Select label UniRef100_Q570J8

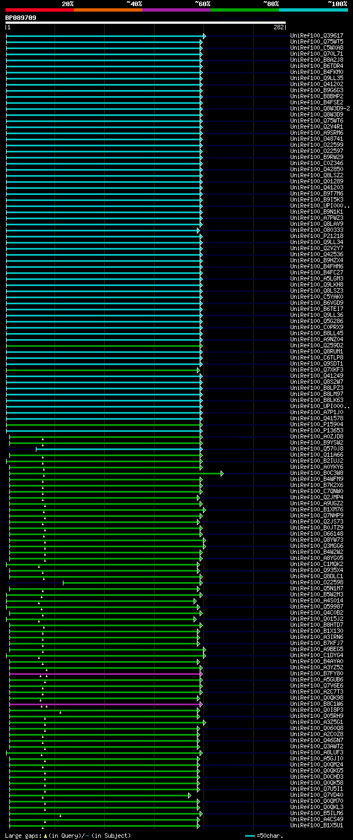(317, 449)
